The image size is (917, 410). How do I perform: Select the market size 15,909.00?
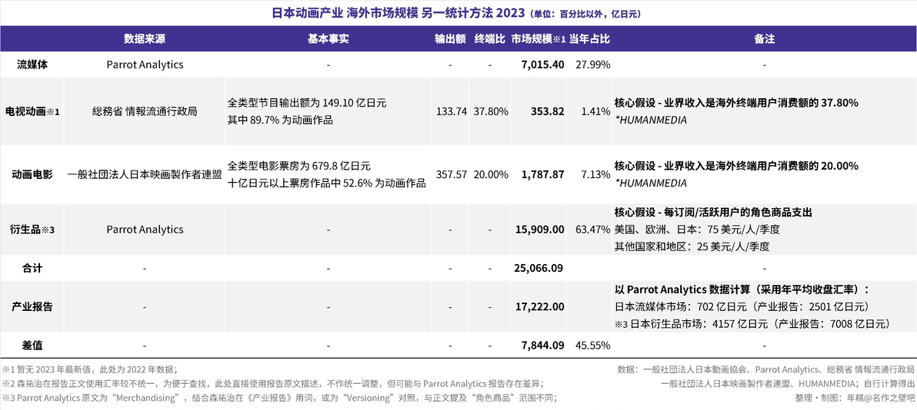540,230
